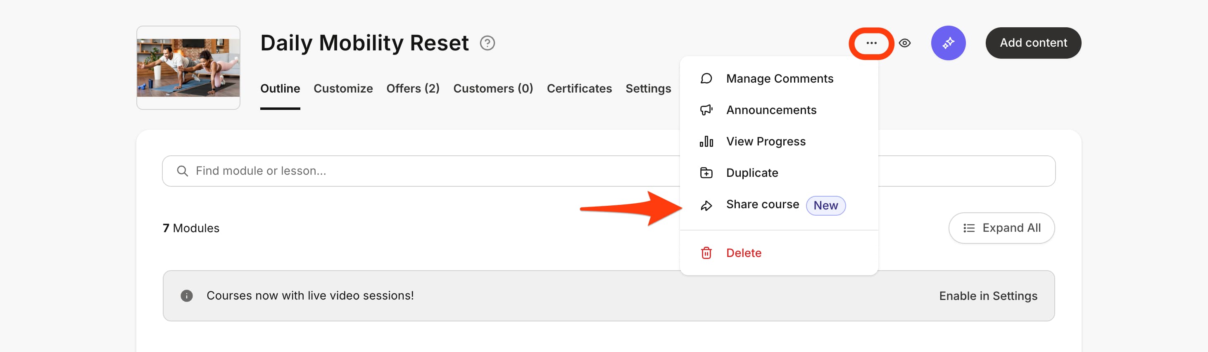Click the Courses now with live video sessions text

pos(310,296)
